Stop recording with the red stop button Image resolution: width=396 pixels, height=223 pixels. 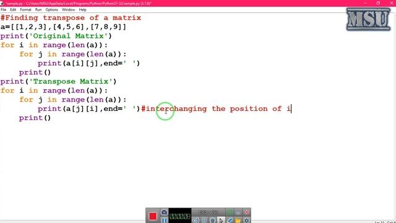coord(153,216)
